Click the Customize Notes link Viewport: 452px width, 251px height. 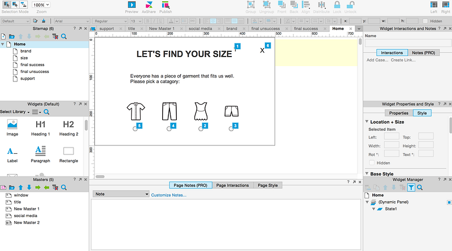click(x=168, y=195)
